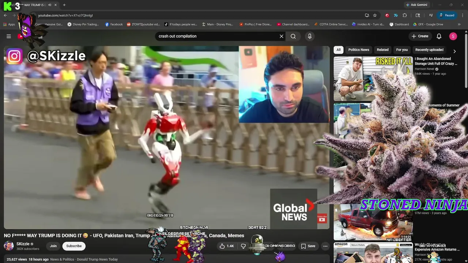Open the PinPics bookmark
Image resolution: width=468 pixels, height=263 pixels.
256,24
